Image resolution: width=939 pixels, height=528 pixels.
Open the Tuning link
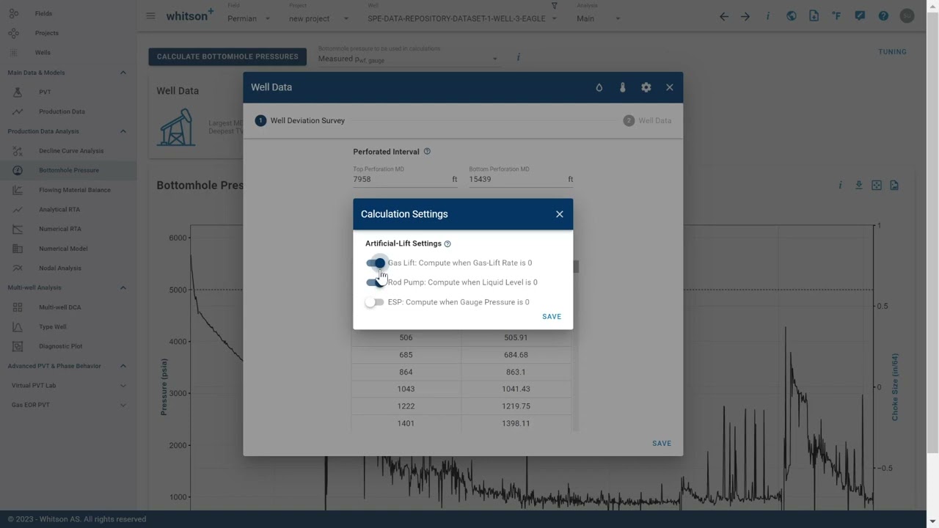[893, 52]
